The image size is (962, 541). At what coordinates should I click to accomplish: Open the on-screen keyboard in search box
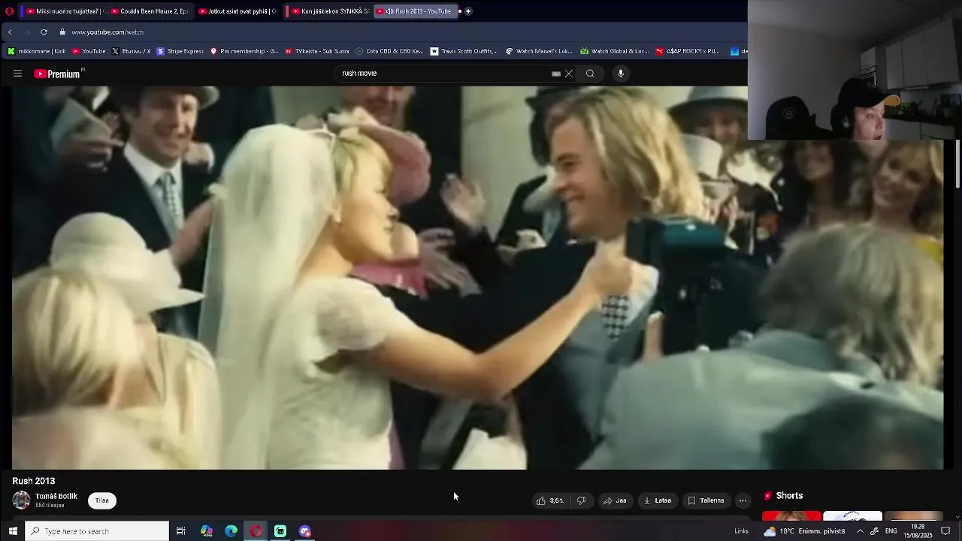(556, 74)
